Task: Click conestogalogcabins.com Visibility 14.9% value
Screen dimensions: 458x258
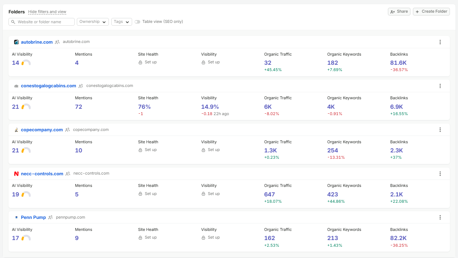Action: click(x=210, y=107)
